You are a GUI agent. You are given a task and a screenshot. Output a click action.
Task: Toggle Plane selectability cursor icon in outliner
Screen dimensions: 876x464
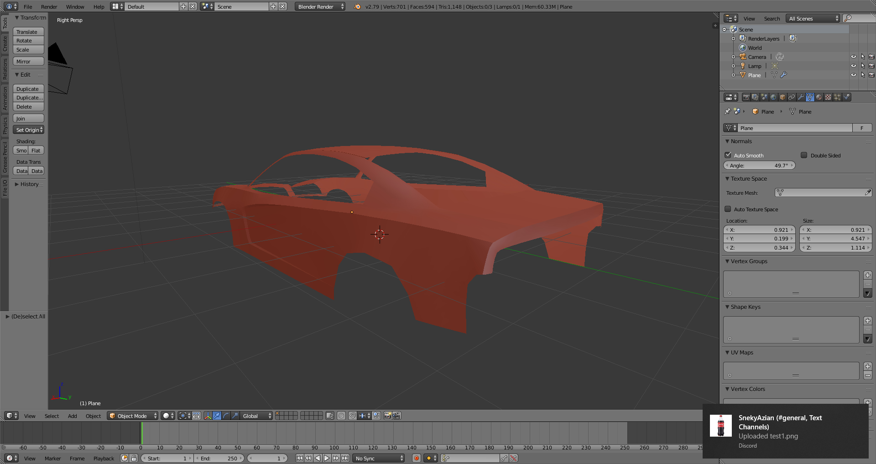tap(863, 75)
